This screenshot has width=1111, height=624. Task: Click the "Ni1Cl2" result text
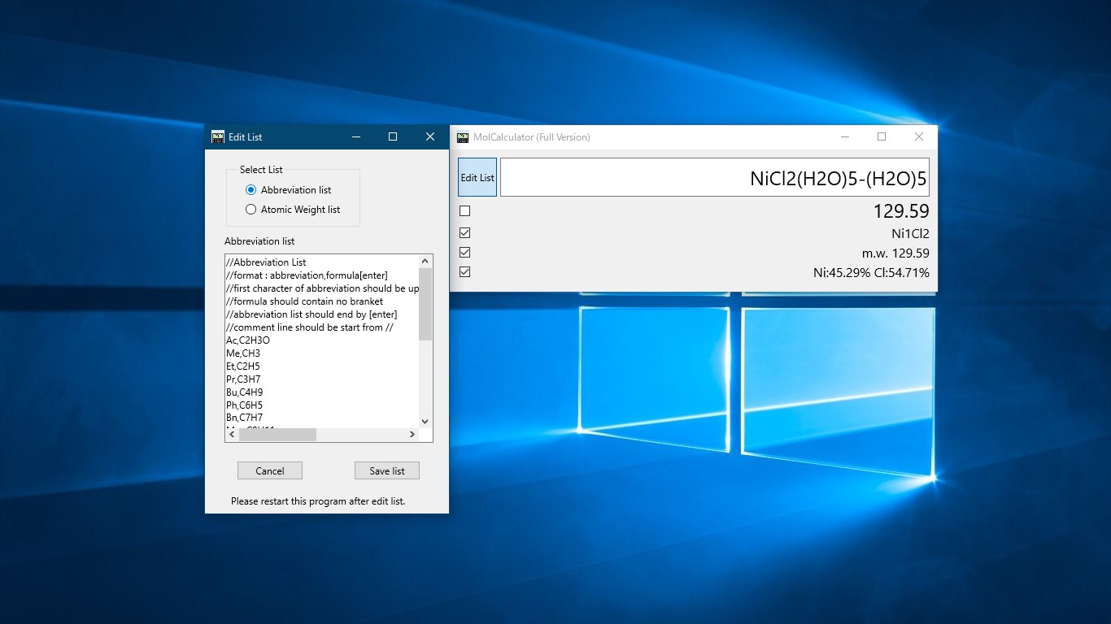[x=910, y=233]
